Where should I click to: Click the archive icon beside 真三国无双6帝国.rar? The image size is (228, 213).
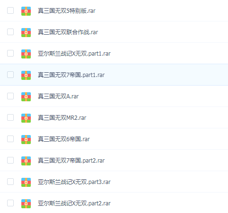point(26,139)
